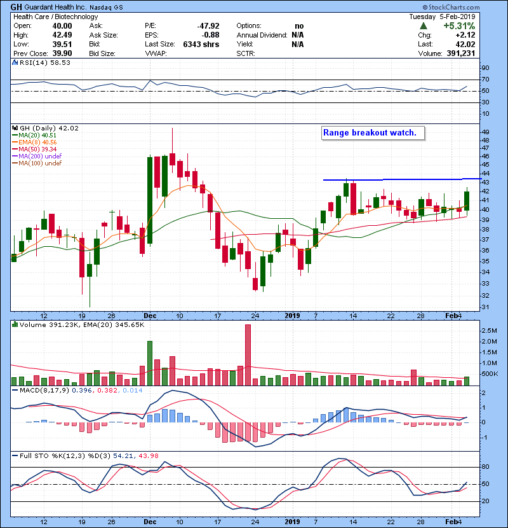The image size is (508, 528).
Task: Click the Tuesday 5-Feb-2019 date
Action: tap(442, 17)
